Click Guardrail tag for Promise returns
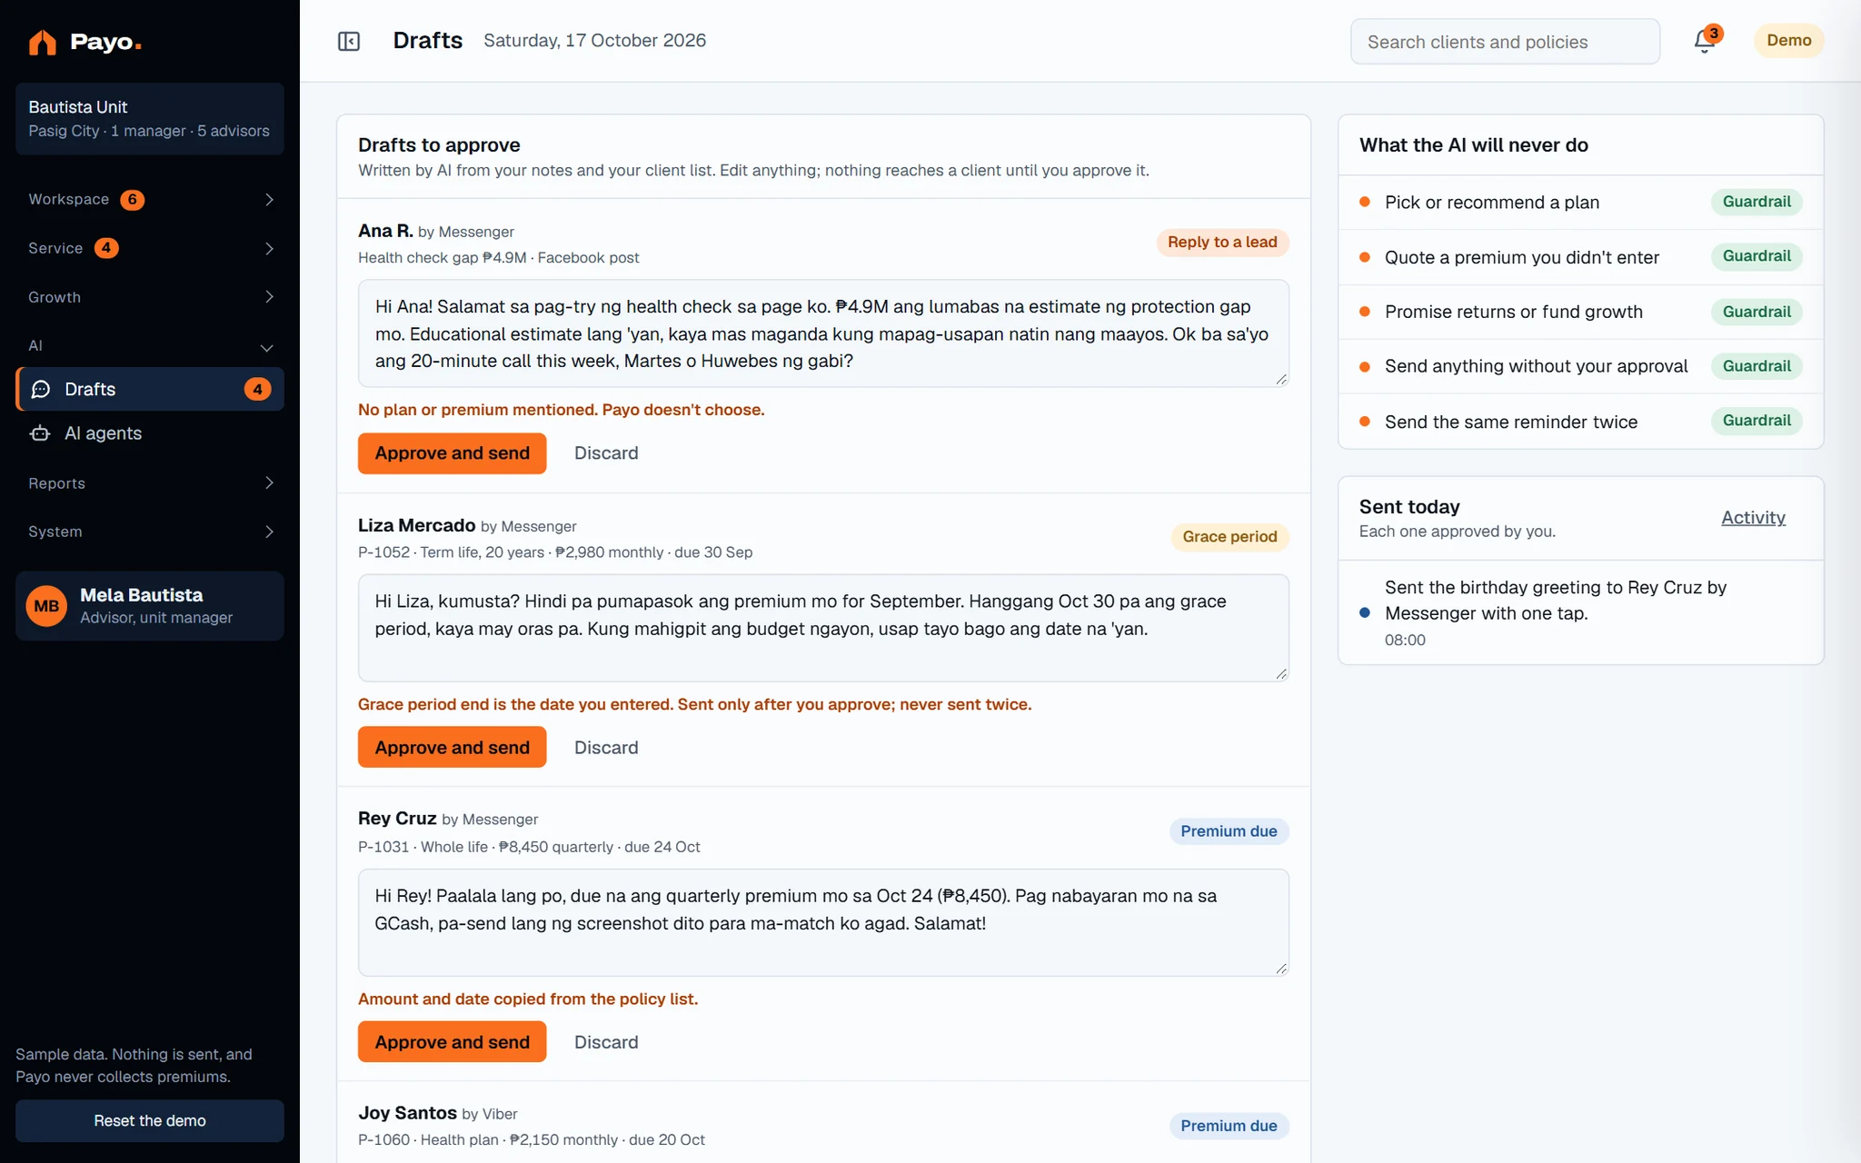 [1757, 312]
